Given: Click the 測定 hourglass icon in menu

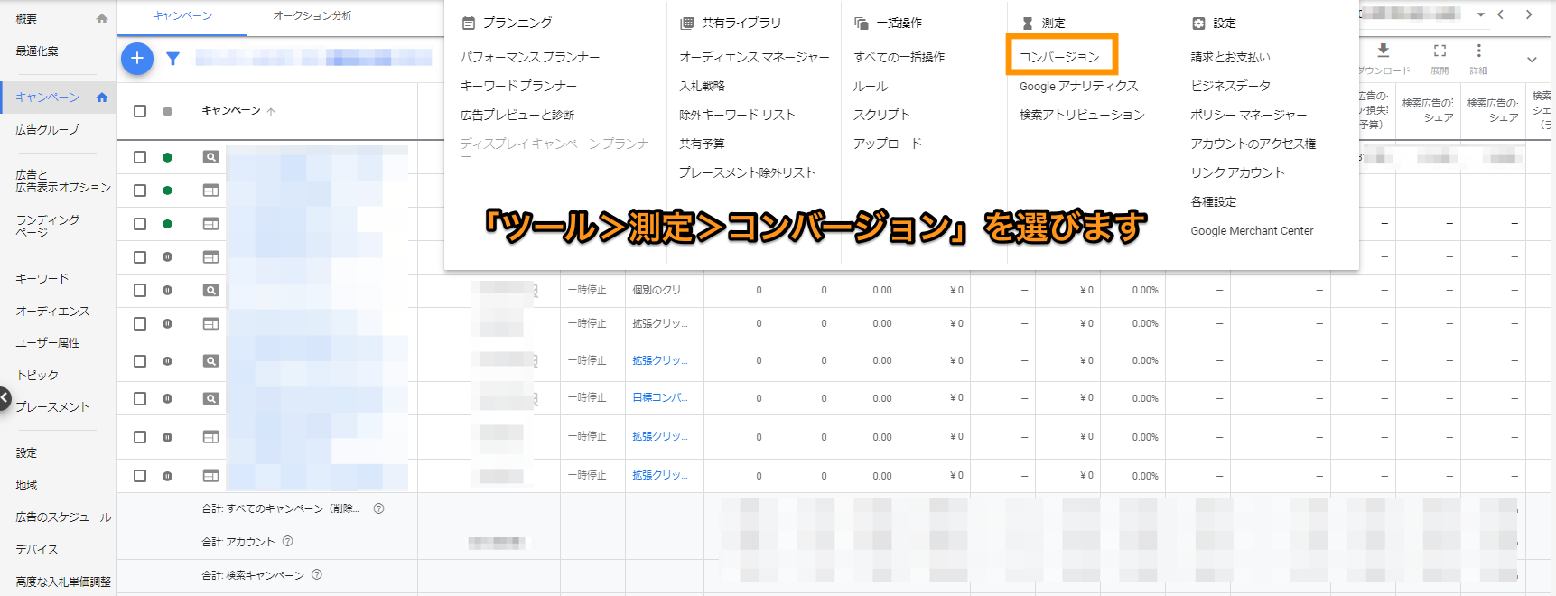Looking at the screenshot, I should 1027,23.
